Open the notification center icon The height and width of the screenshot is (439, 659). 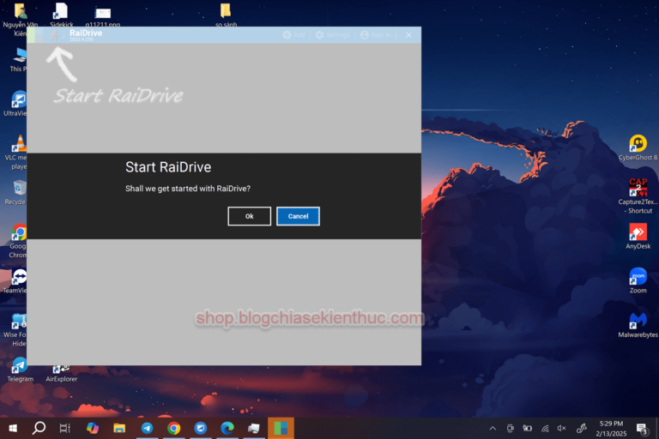tap(642, 428)
